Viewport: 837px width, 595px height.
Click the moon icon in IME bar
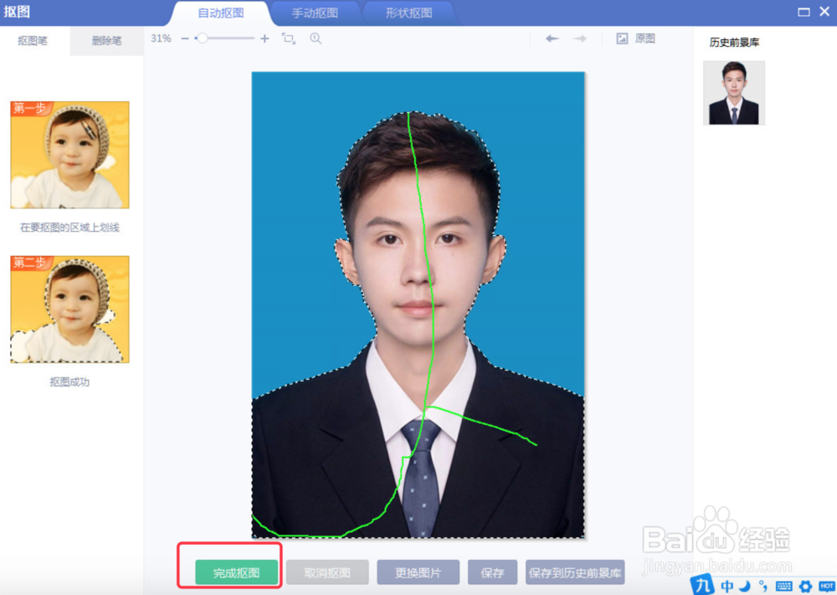pos(745,586)
